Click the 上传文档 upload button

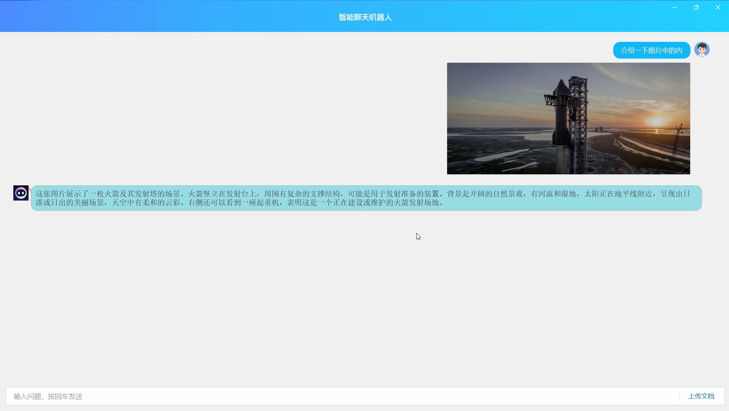coord(701,396)
